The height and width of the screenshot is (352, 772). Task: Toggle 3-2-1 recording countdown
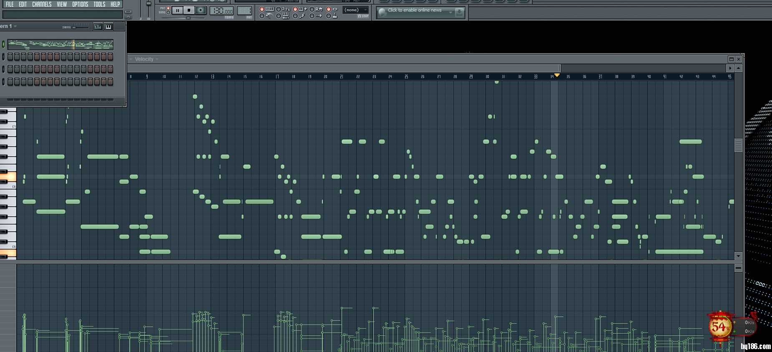point(279,9)
